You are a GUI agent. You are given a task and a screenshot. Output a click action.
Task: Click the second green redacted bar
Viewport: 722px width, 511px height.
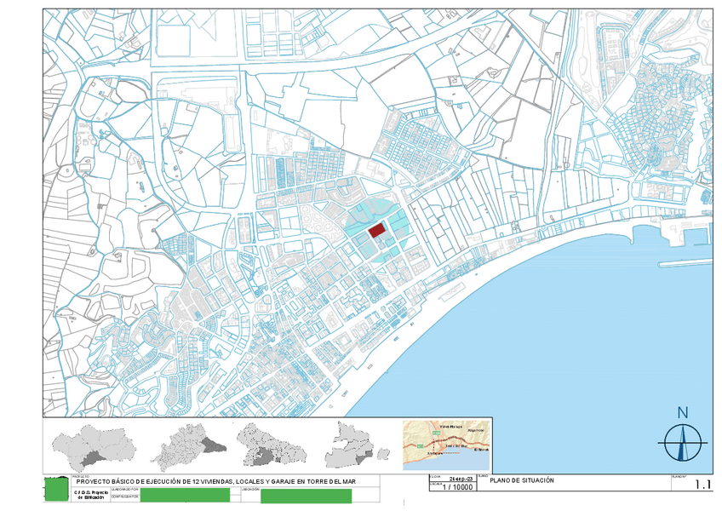pos(306,495)
